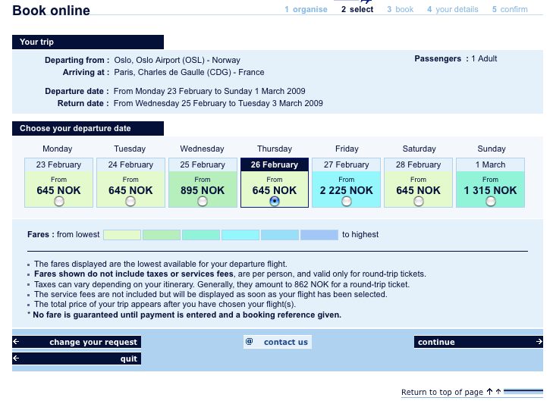Select the 26 February radio button
The image size is (553, 407).
pyautogui.click(x=275, y=202)
